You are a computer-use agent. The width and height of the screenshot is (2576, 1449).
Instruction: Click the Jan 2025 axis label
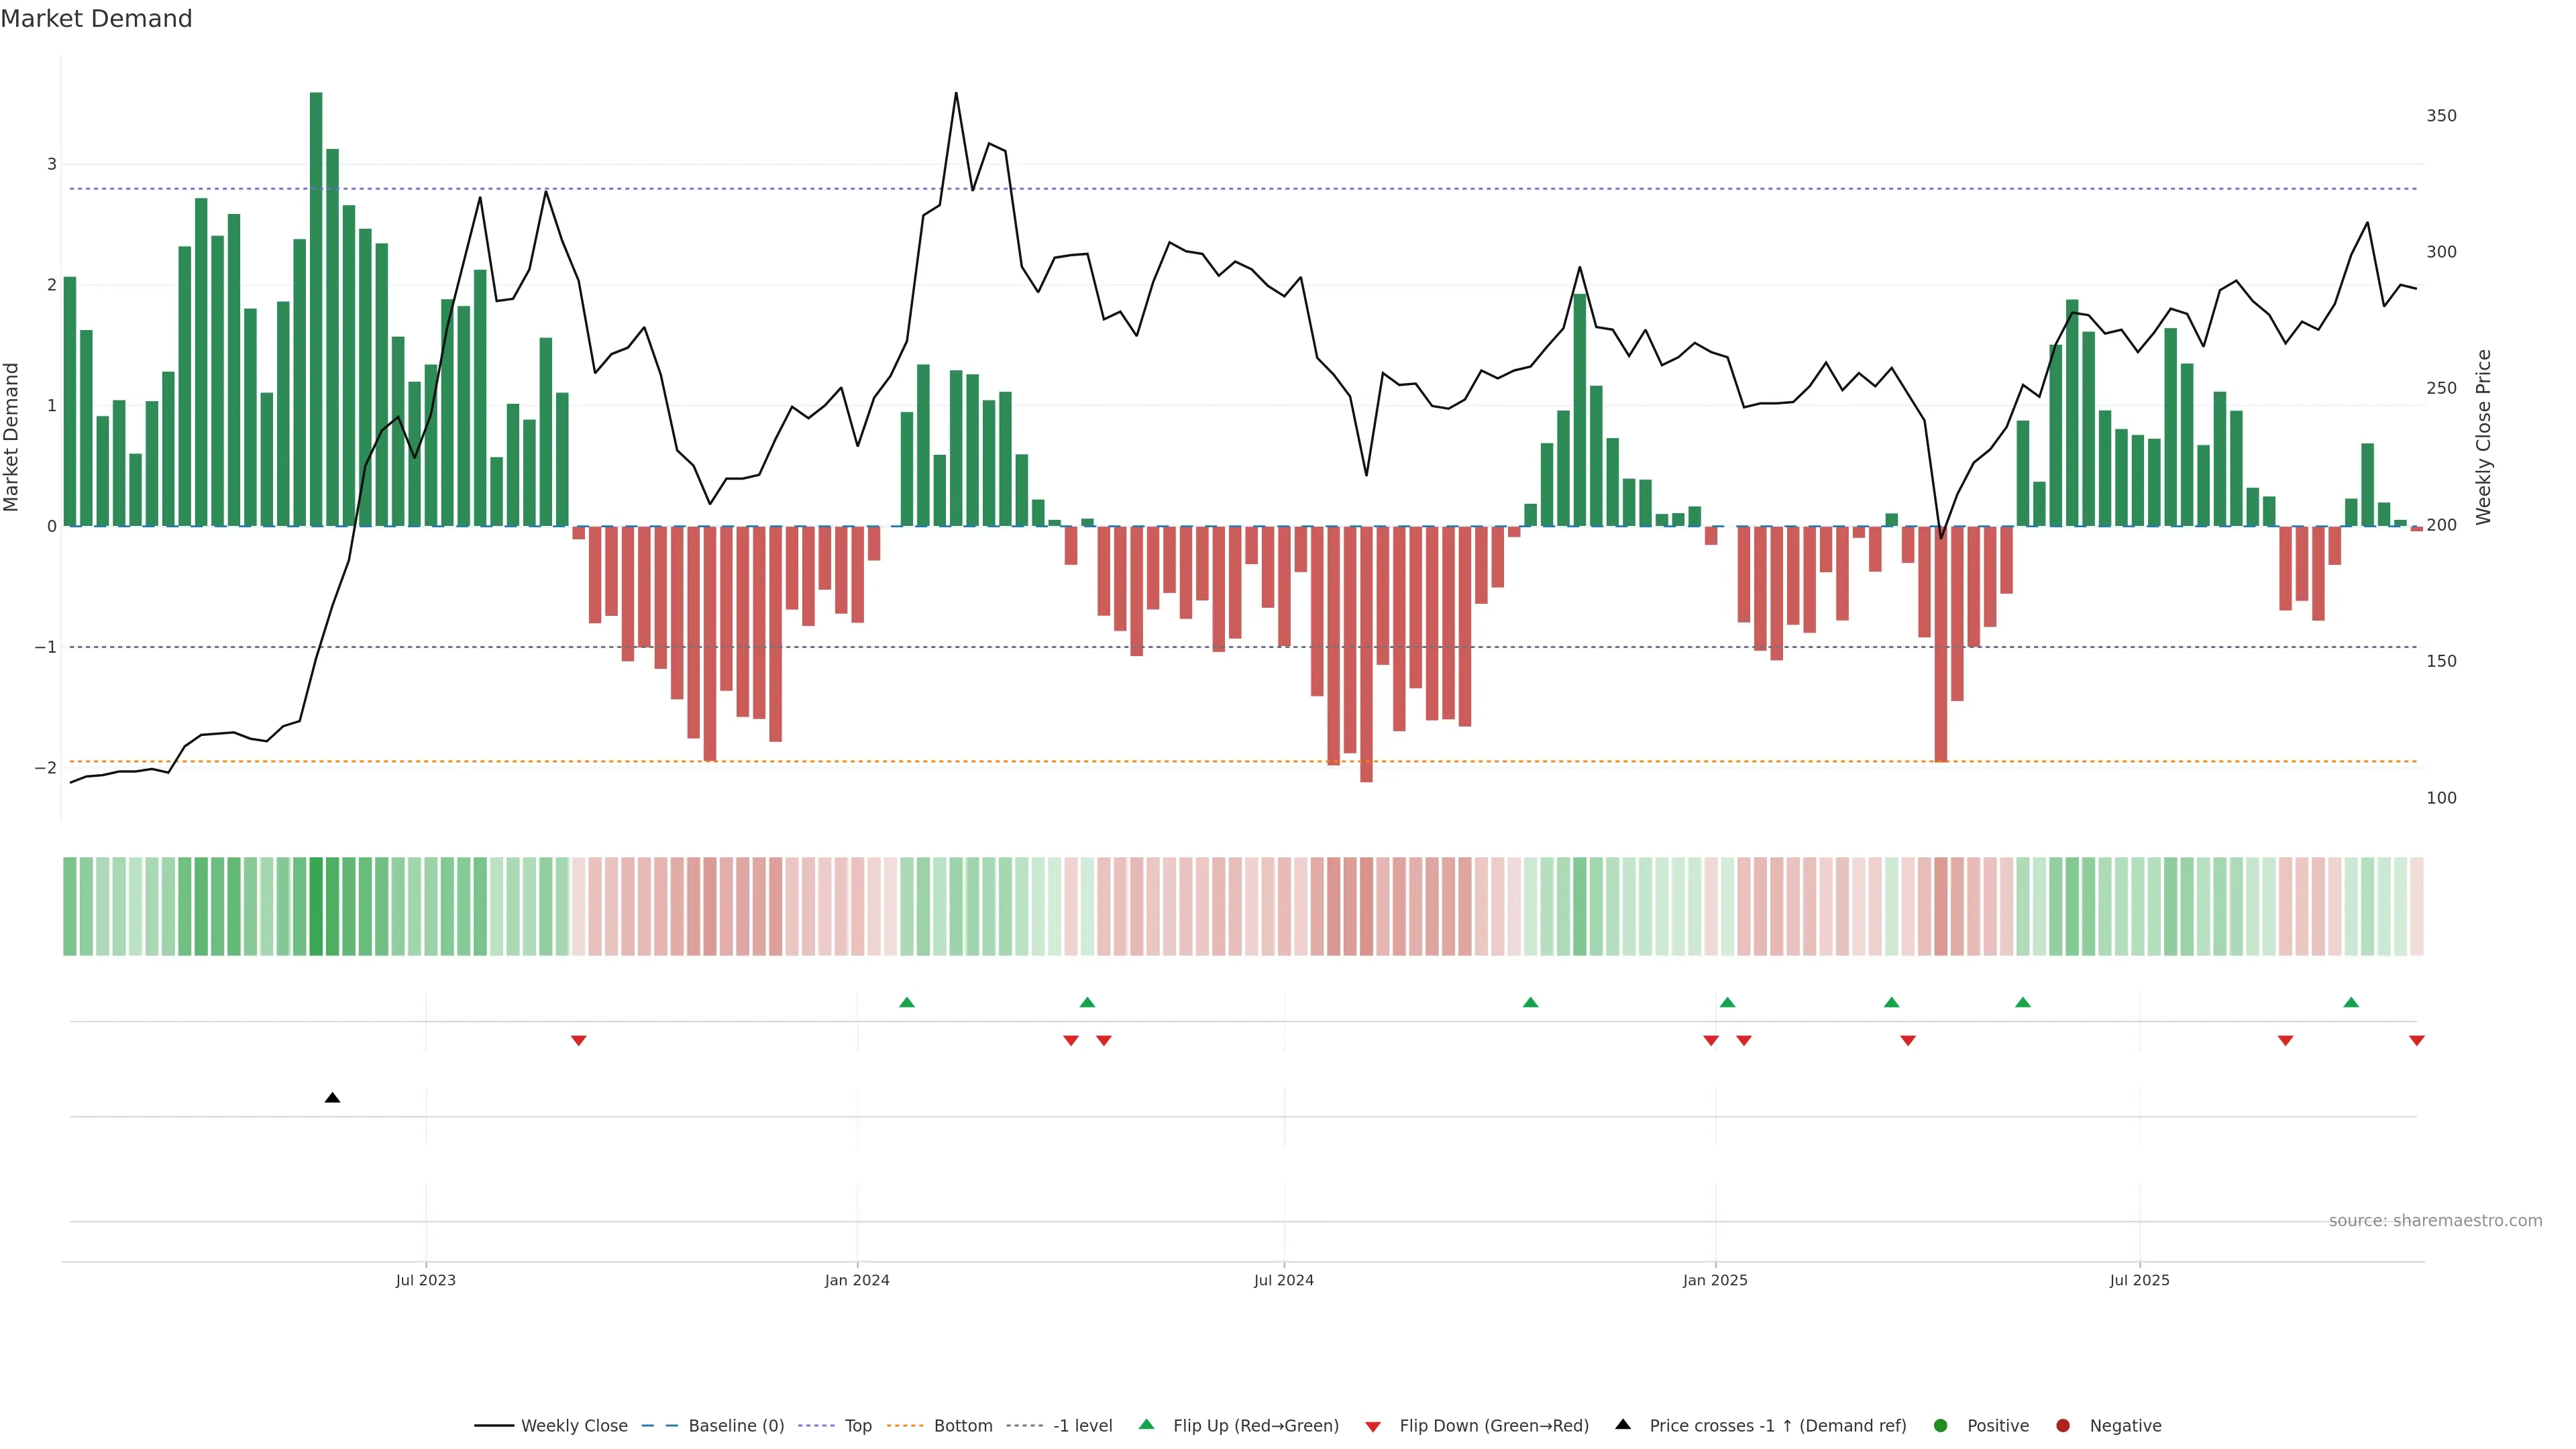[1715, 1280]
